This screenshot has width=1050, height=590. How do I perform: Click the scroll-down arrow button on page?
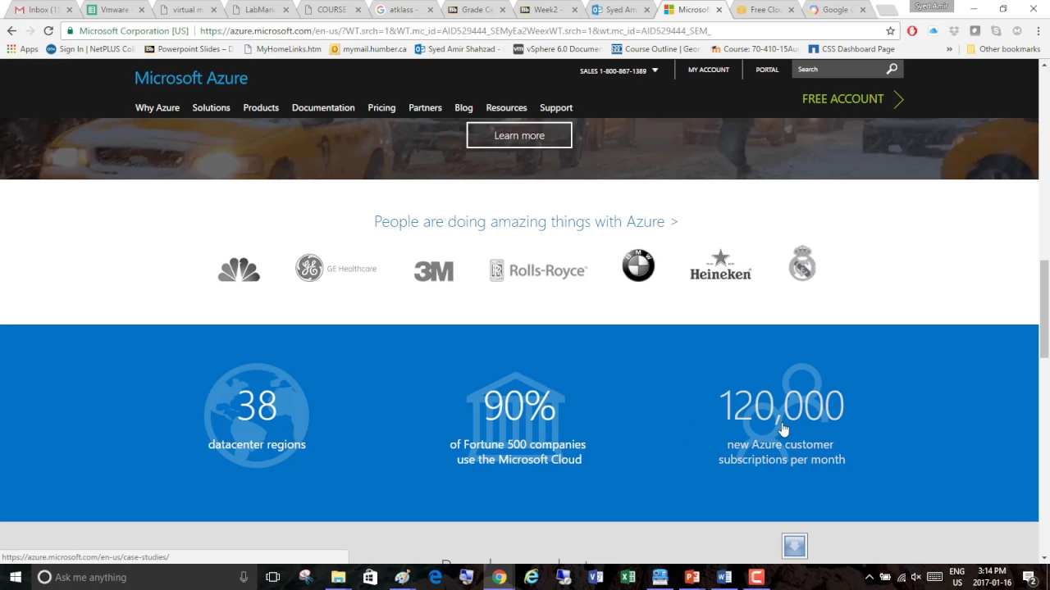click(794, 546)
